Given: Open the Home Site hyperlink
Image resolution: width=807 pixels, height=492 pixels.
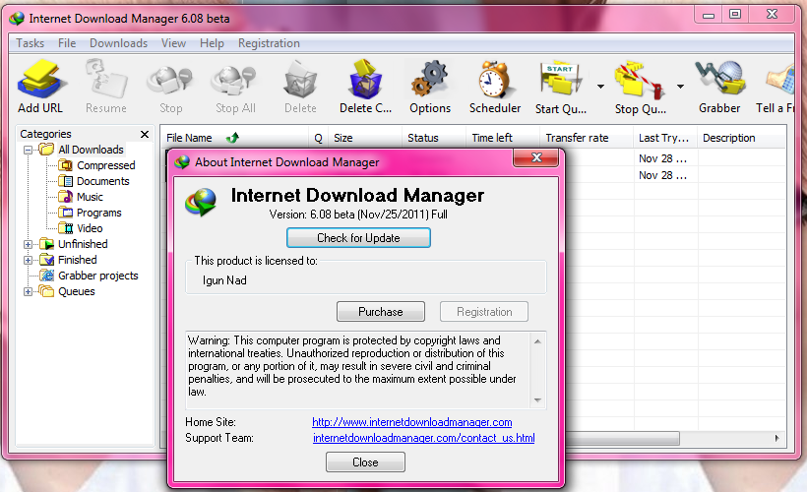Looking at the screenshot, I should [412, 422].
